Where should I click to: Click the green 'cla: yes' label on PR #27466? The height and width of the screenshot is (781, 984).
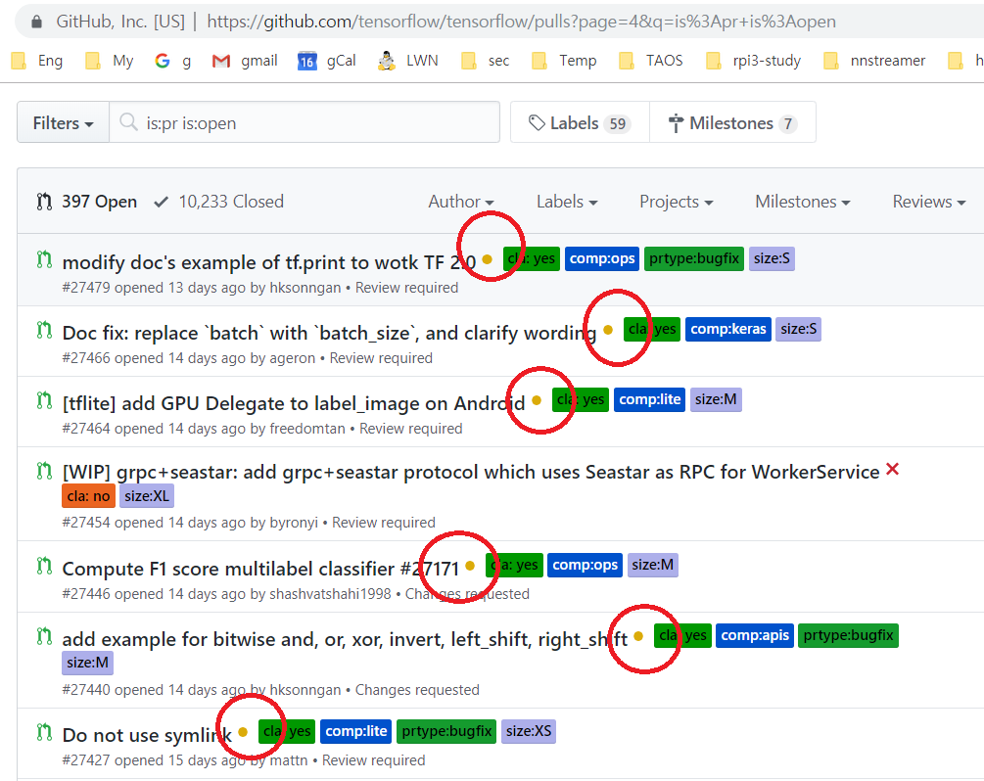click(x=652, y=329)
